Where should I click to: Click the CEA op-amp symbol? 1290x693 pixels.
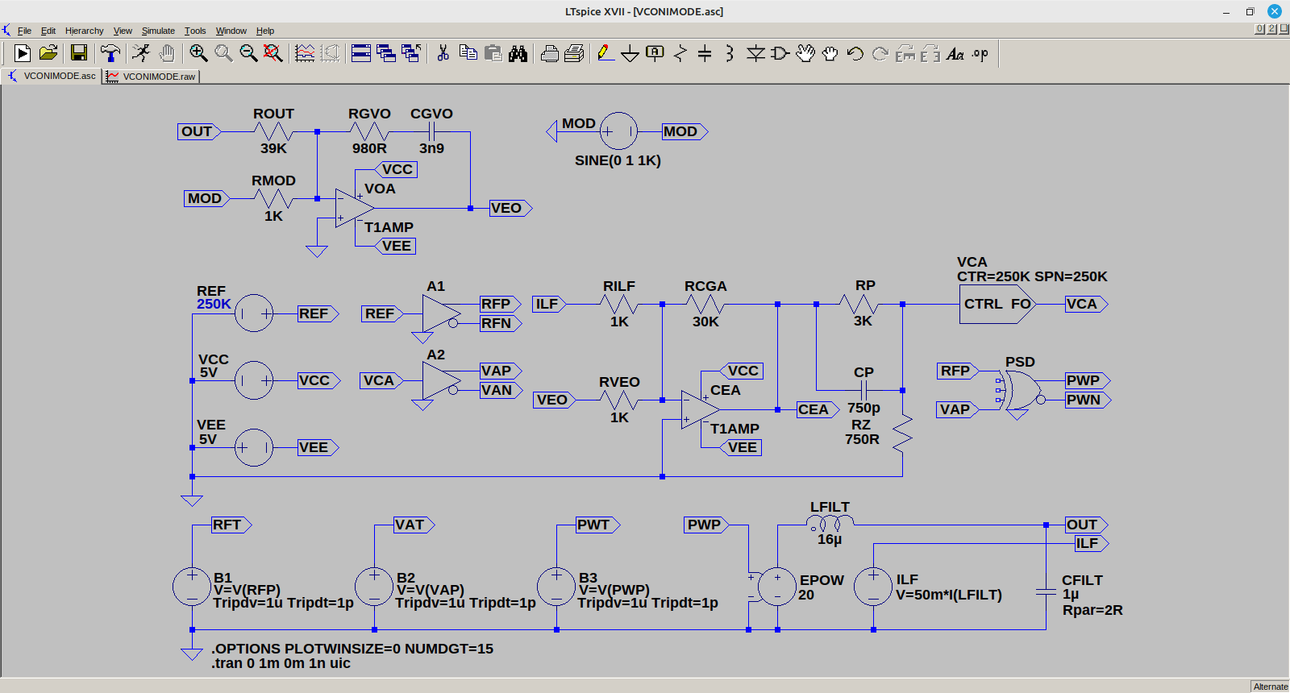(700, 409)
